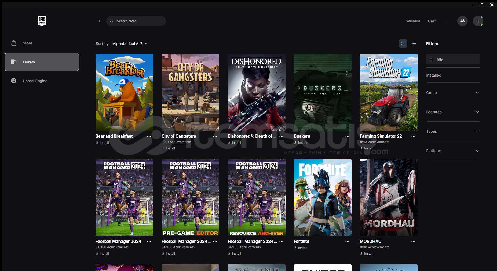Image resolution: width=497 pixels, height=271 pixels.
Task: Install City of Gangsters
Action: (168, 148)
